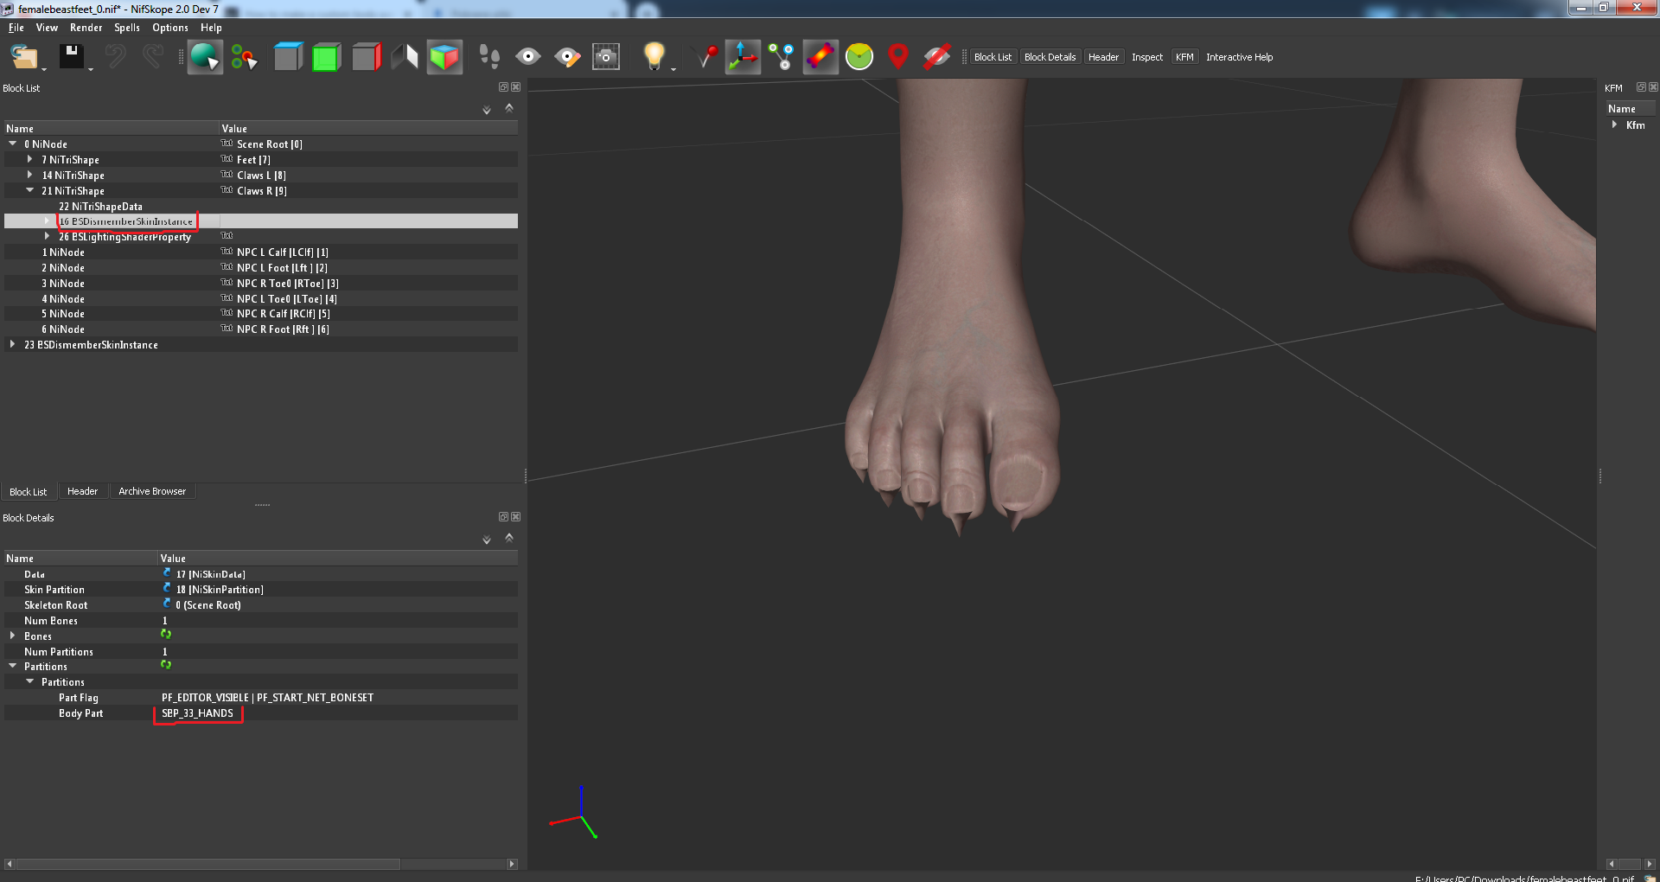Click the Inspect toolbar button
This screenshot has height=882, width=1660.
1147,57
